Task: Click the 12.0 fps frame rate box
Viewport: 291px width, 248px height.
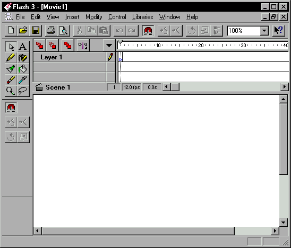Action: (132, 87)
